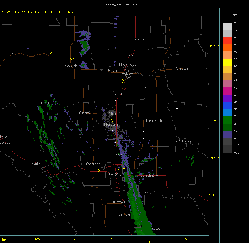Click the km unit label at top right
This screenshot has height=243, width=249.
215,12
